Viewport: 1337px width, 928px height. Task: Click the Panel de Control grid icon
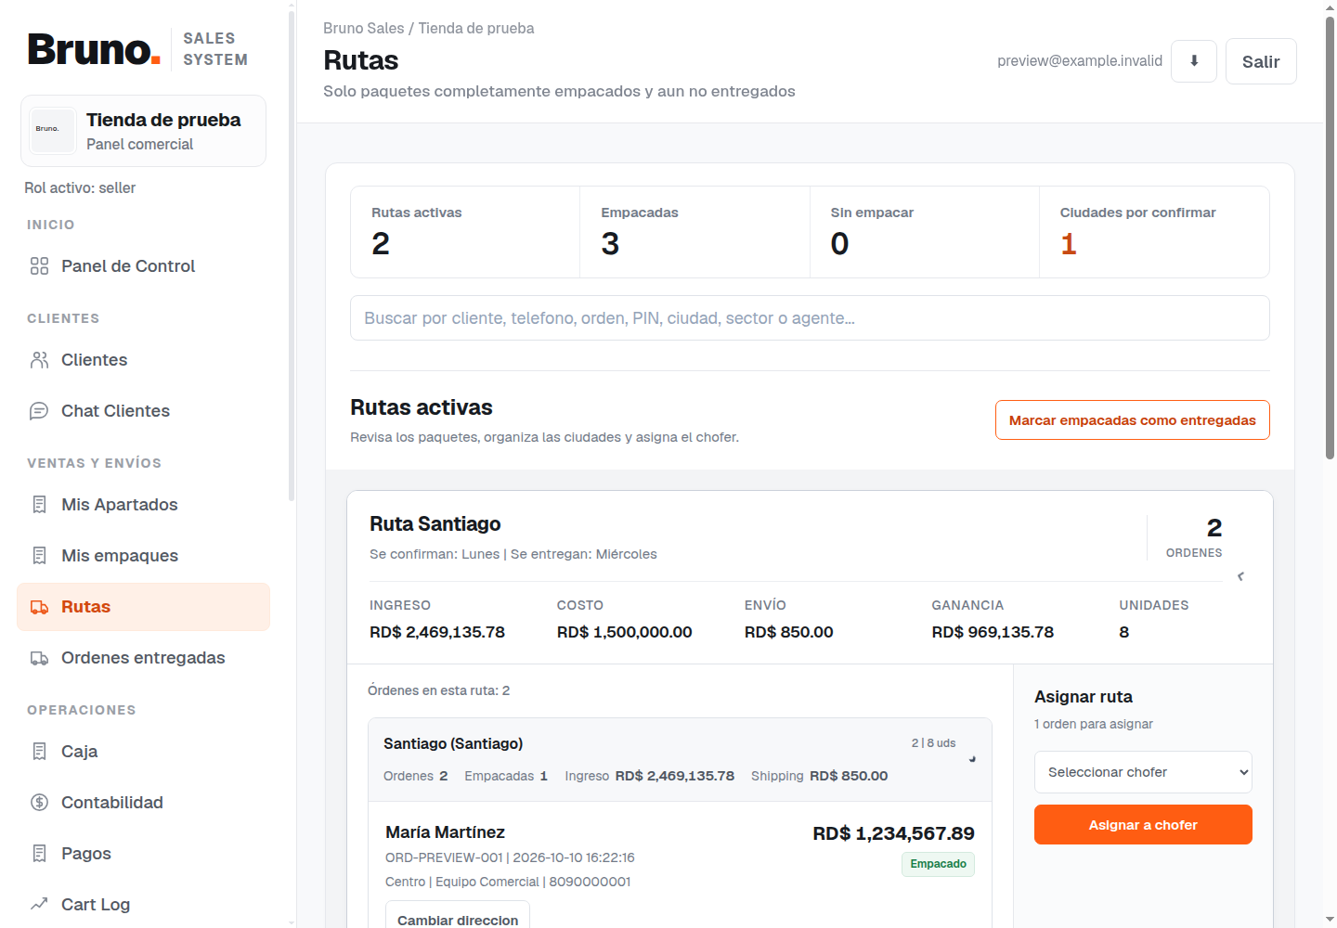pos(39,266)
